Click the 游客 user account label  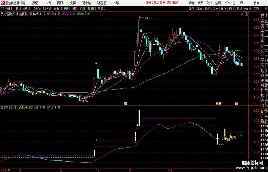tap(256, 3)
